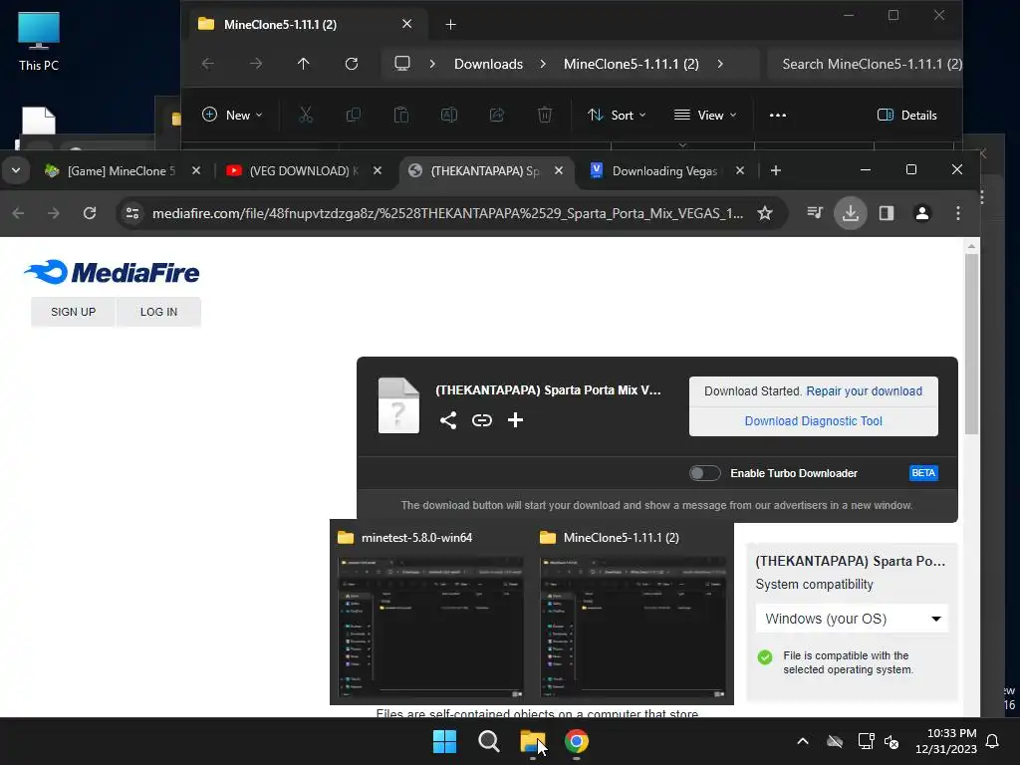Open Chrome profile icon
The image size is (1020, 765).
pyautogui.click(x=921, y=213)
